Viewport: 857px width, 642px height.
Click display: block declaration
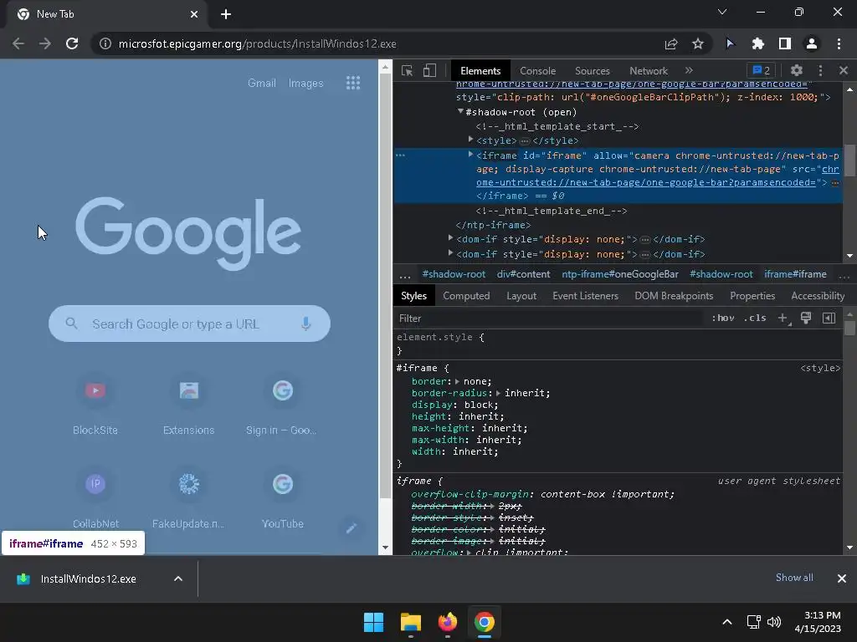point(454,405)
